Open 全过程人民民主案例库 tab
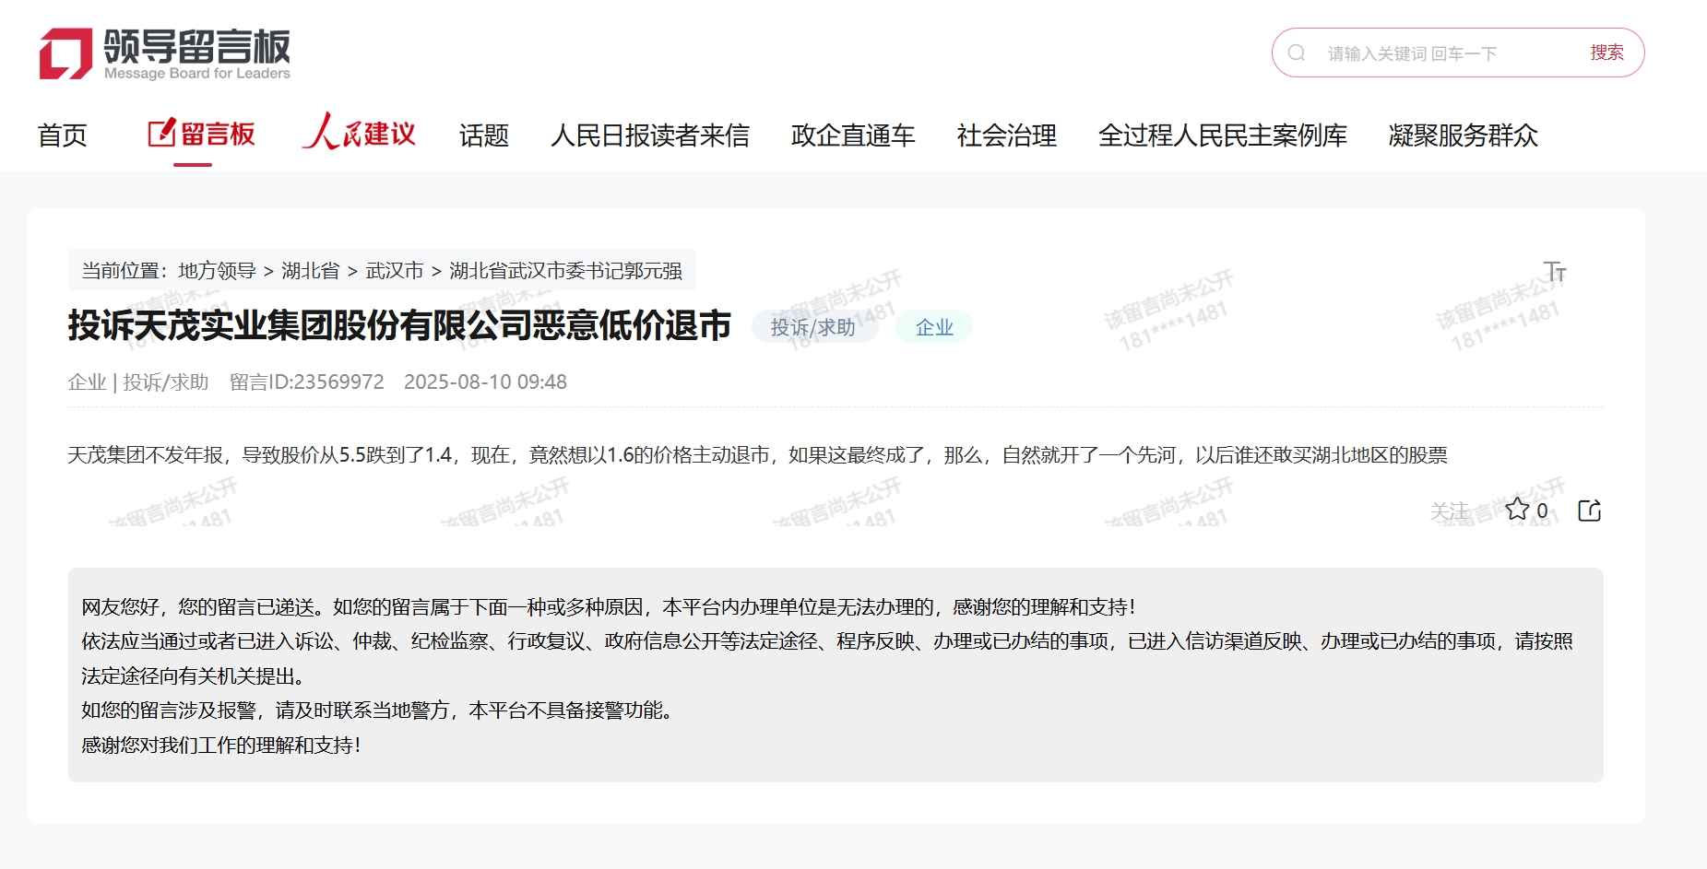This screenshot has height=869, width=1707. coord(1223,135)
